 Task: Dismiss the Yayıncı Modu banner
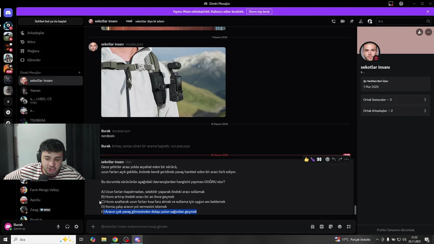tap(428, 12)
